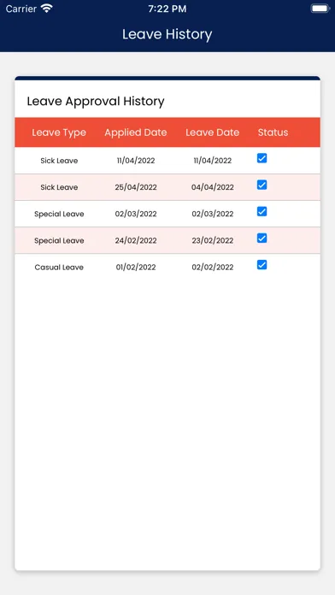Click applied date 25/04/2022
Screen dimensions: 335x595
click(x=136, y=187)
